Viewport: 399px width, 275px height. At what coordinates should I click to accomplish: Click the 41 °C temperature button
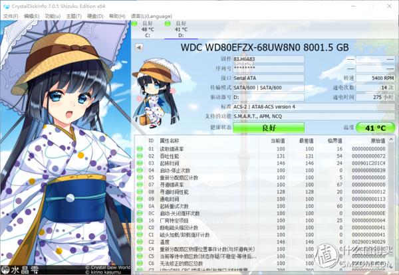375,128
